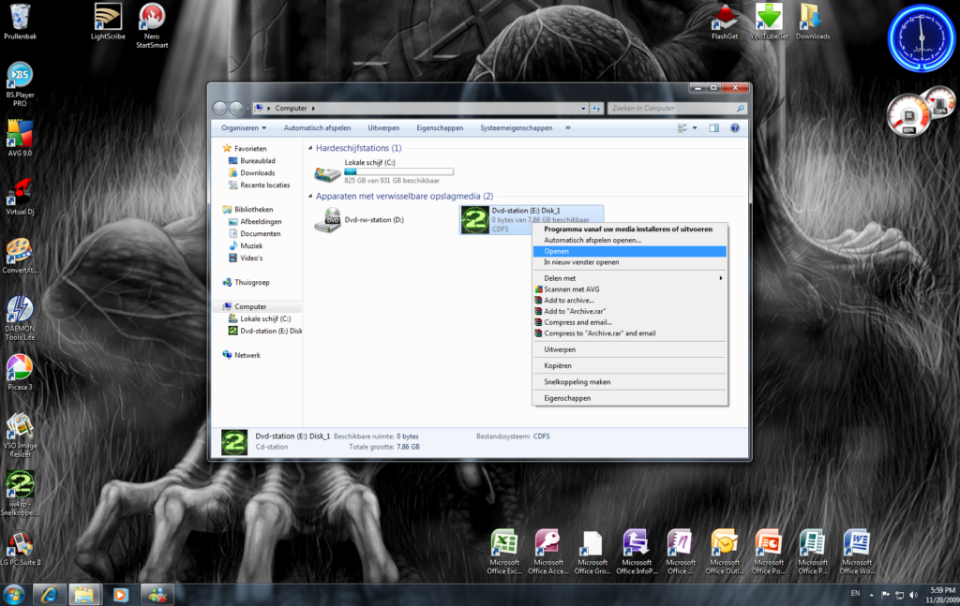Open the Explorer help question mark icon
This screenshot has width=960, height=606.
[x=735, y=127]
